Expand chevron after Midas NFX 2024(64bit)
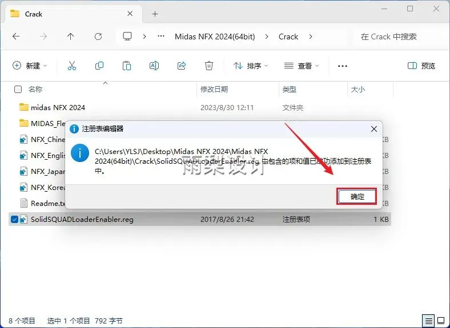This screenshot has width=450, height=328. click(x=267, y=37)
